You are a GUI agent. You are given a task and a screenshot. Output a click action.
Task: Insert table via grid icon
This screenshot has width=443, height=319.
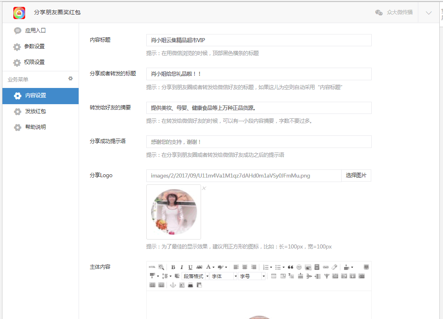click(x=274, y=276)
